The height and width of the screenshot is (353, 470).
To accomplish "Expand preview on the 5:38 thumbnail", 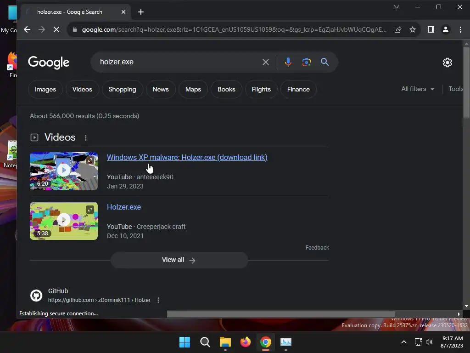I will pyautogui.click(x=90, y=209).
